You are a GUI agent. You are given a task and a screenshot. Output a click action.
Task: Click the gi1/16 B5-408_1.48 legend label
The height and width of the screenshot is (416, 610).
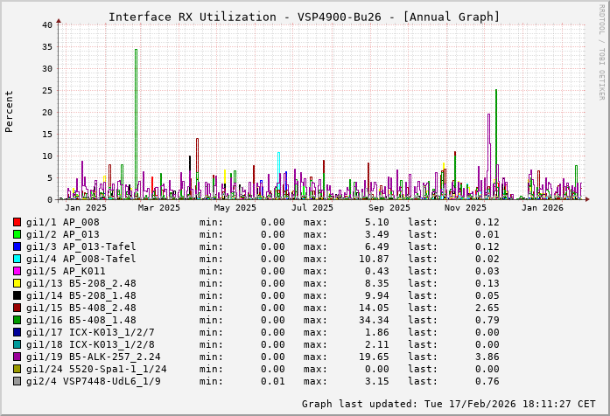(x=81, y=320)
